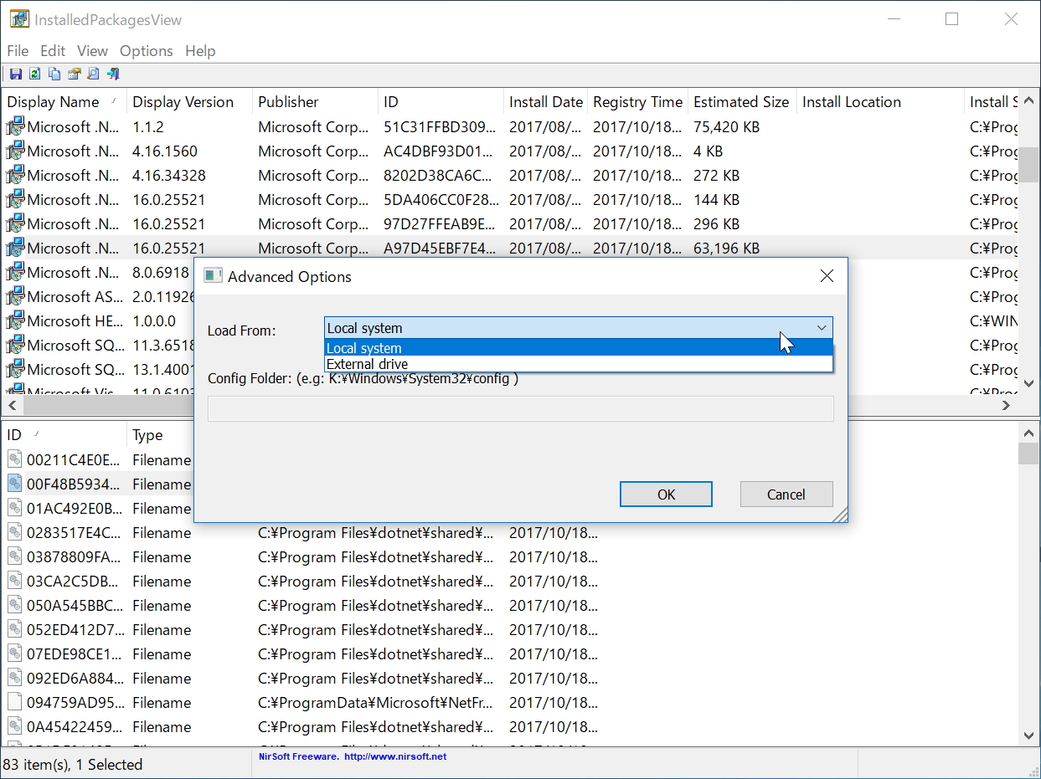
Task: Open the Load From combo box
Action: (579, 328)
